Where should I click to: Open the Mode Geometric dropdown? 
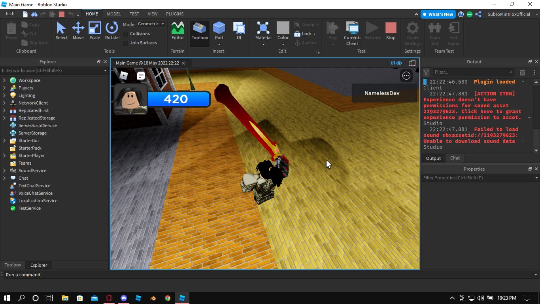(151, 24)
